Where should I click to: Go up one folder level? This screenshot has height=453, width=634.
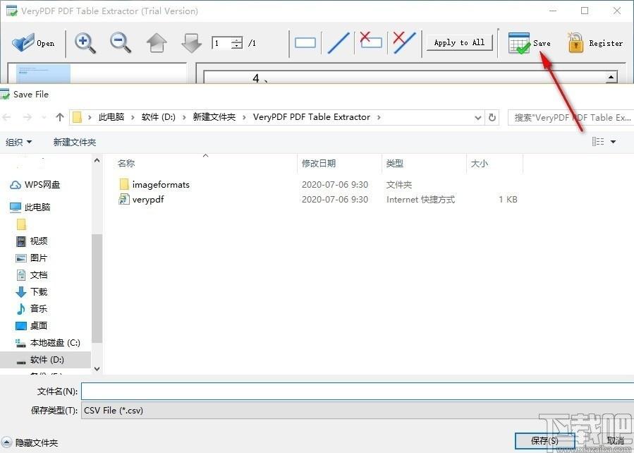tap(60, 117)
